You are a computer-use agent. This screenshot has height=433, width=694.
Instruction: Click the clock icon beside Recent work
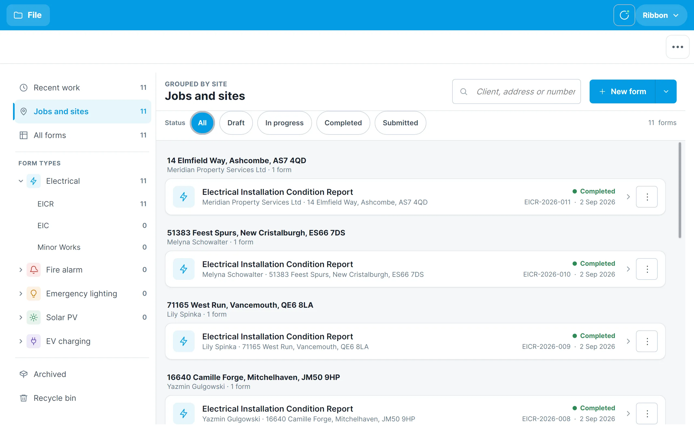[24, 88]
